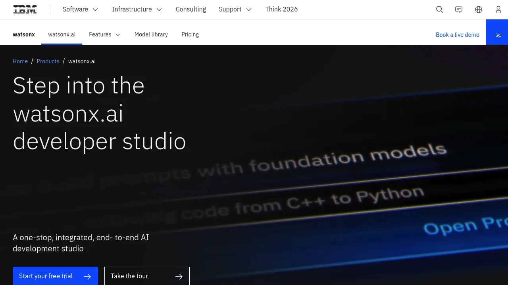
Task: Open the Pricing tab
Action: point(190,35)
